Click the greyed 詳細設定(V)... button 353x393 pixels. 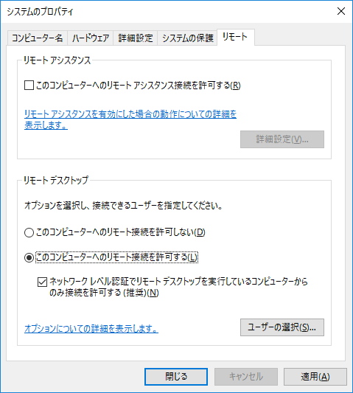click(282, 139)
